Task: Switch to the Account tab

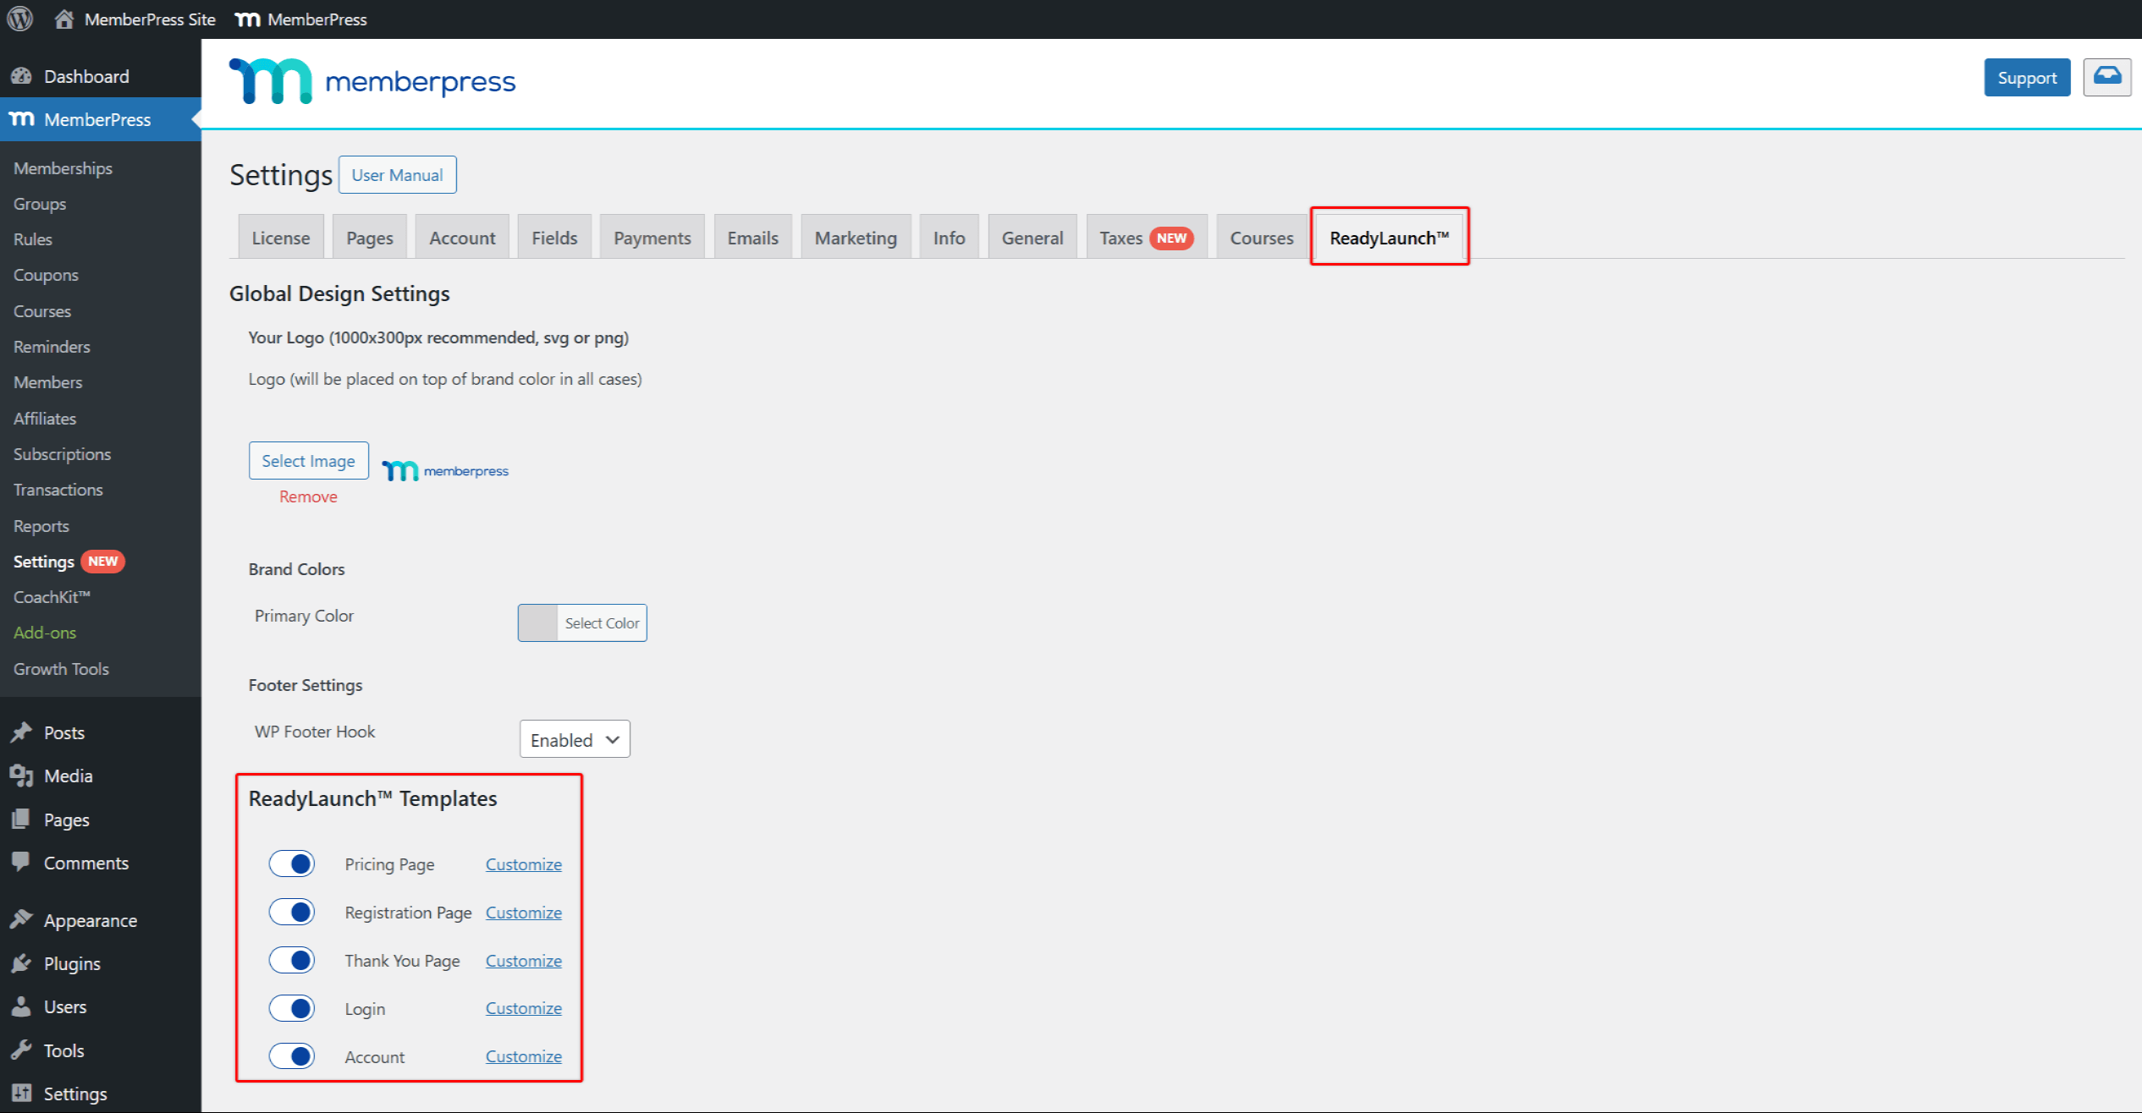Action: tap(462, 238)
